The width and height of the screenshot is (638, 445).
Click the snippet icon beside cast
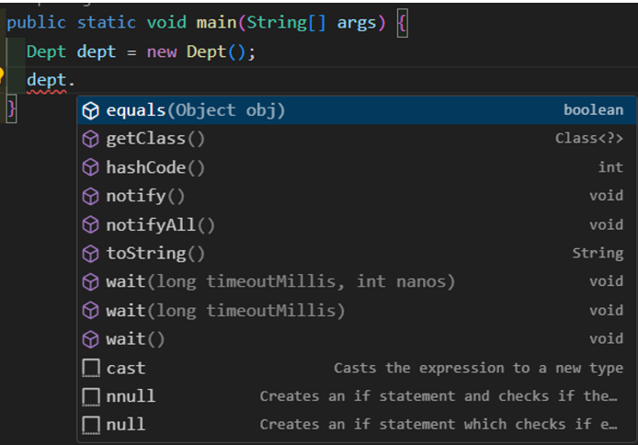[91, 368]
